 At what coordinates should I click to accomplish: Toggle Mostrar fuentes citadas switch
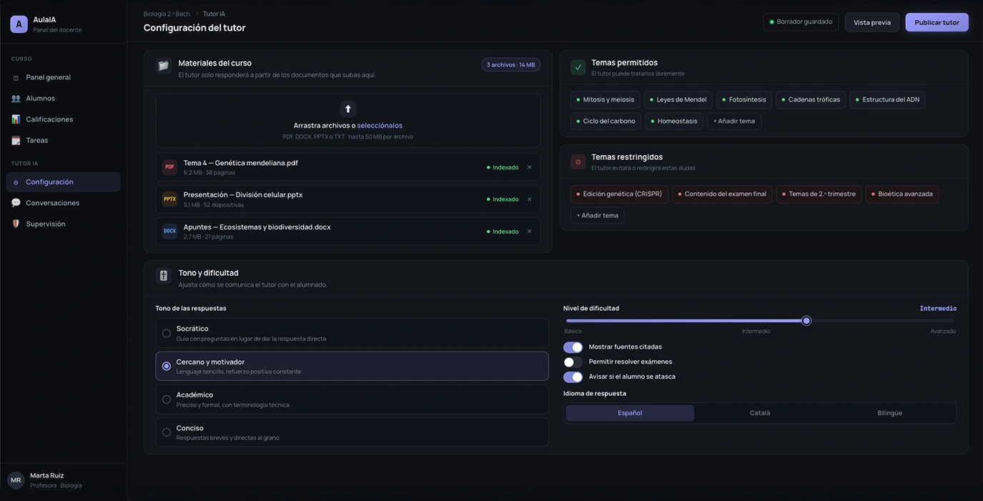pos(573,347)
